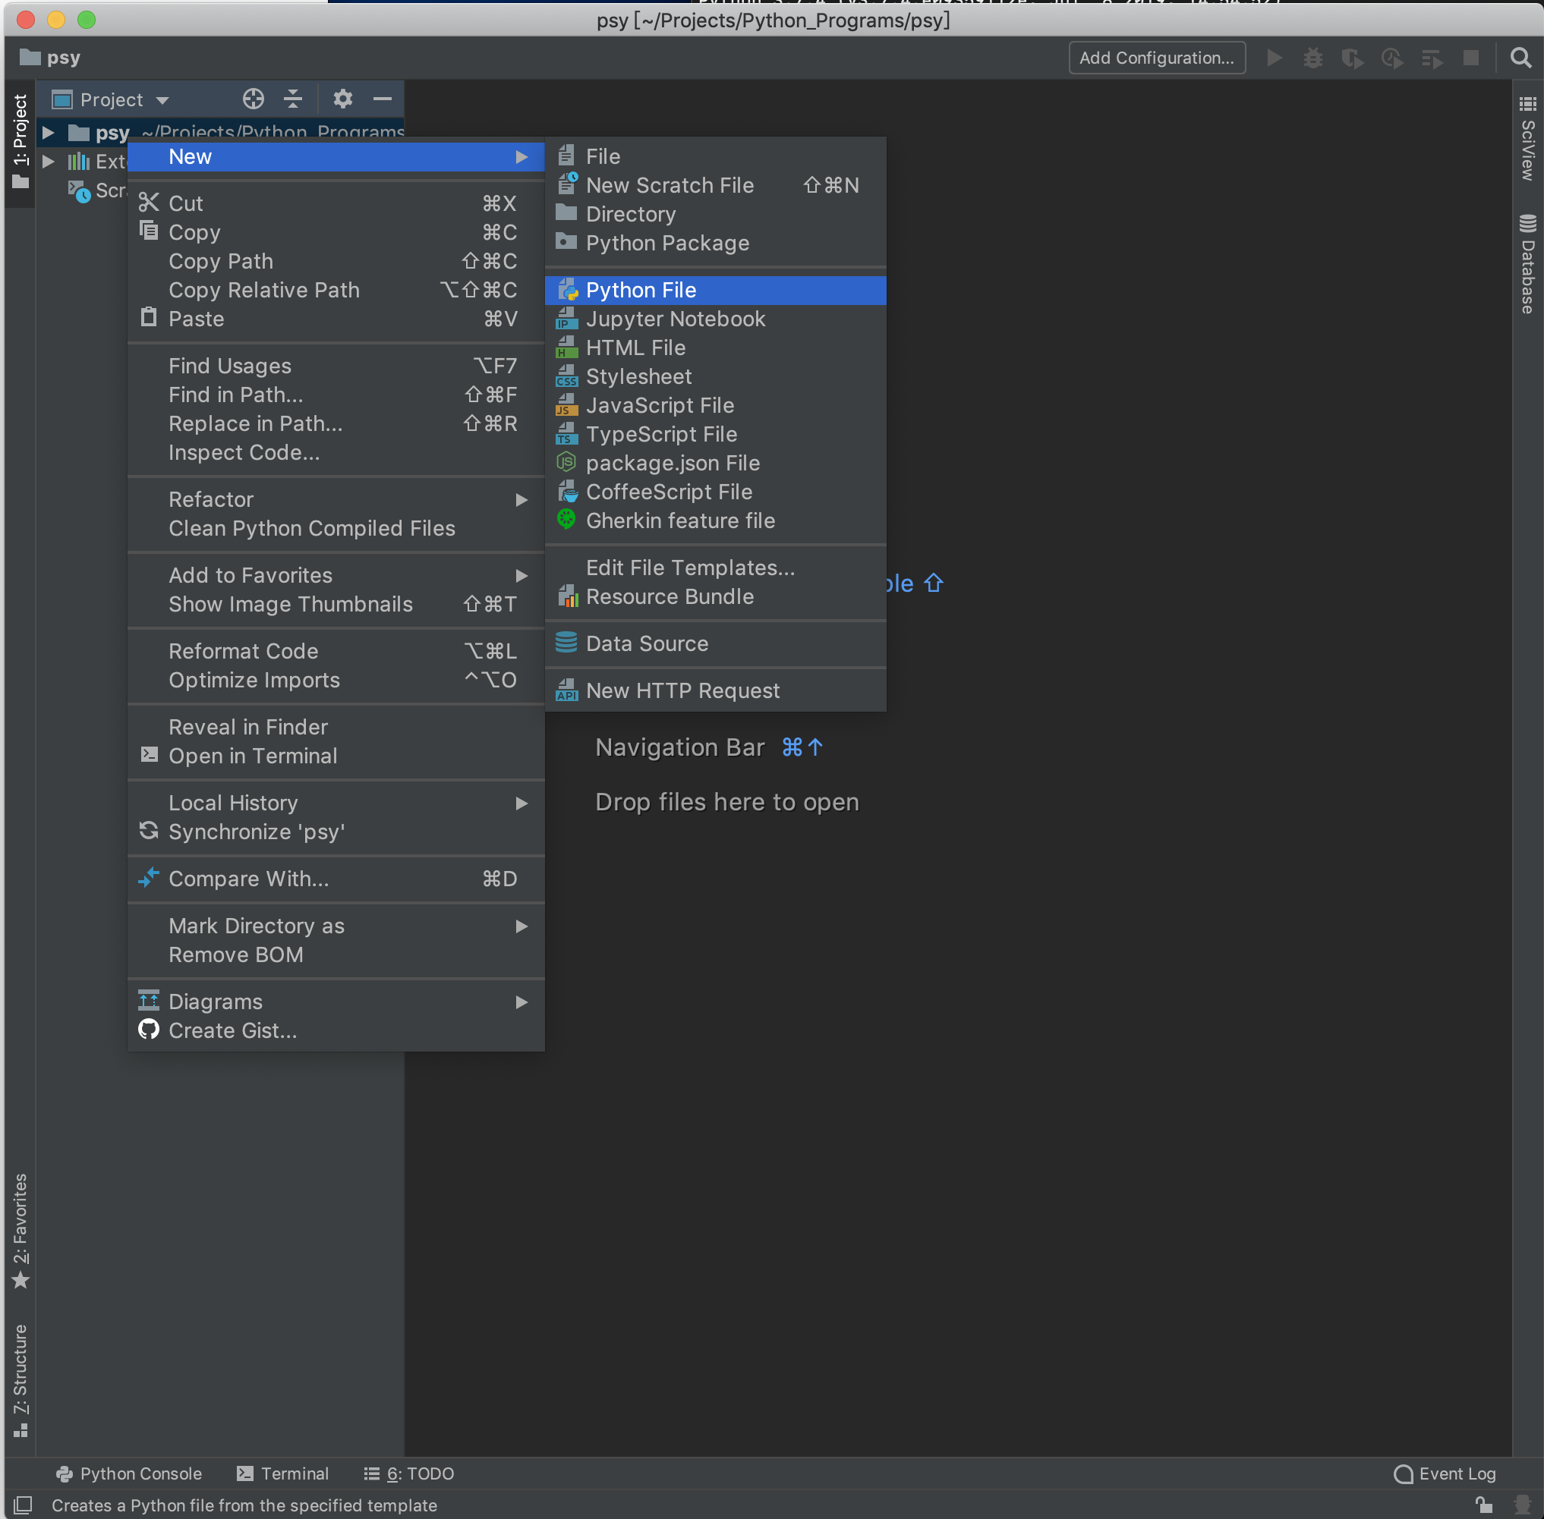Select Python File from New submenu
Image resolution: width=1544 pixels, height=1519 pixels.
(641, 291)
